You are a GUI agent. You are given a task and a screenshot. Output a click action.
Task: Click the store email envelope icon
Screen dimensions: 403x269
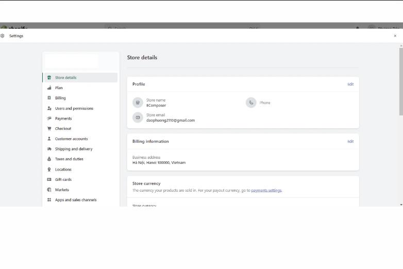click(138, 117)
